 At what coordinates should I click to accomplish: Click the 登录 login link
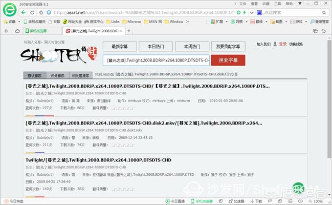(283, 44)
